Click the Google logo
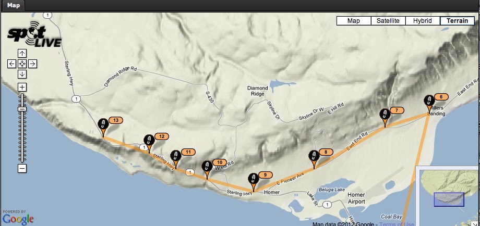The image size is (480, 226). click(x=18, y=219)
